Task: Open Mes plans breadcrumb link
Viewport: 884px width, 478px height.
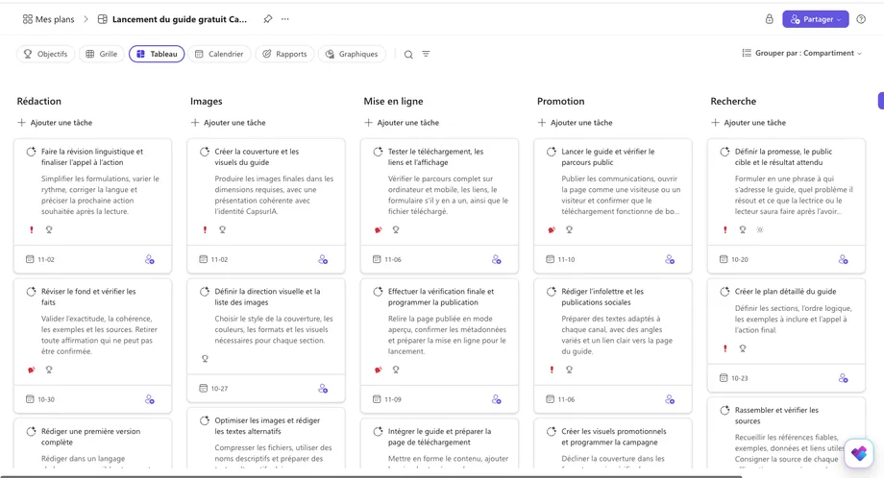Action: tap(48, 19)
